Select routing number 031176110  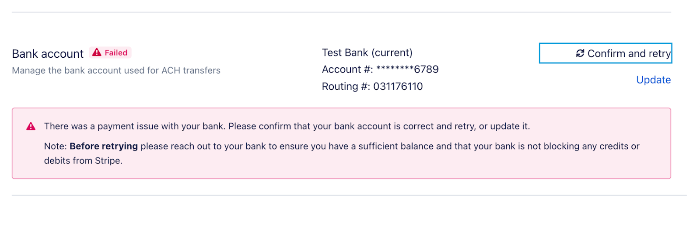[398, 86]
